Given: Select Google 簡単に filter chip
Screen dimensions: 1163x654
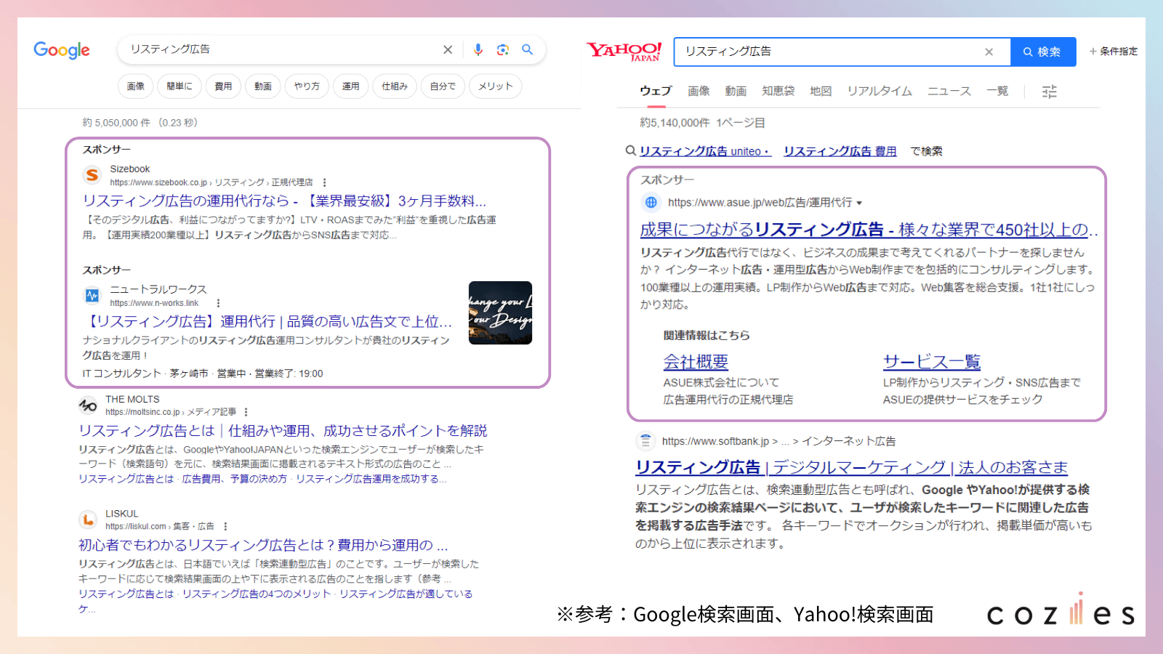Looking at the screenshot, I should (180, 86).
